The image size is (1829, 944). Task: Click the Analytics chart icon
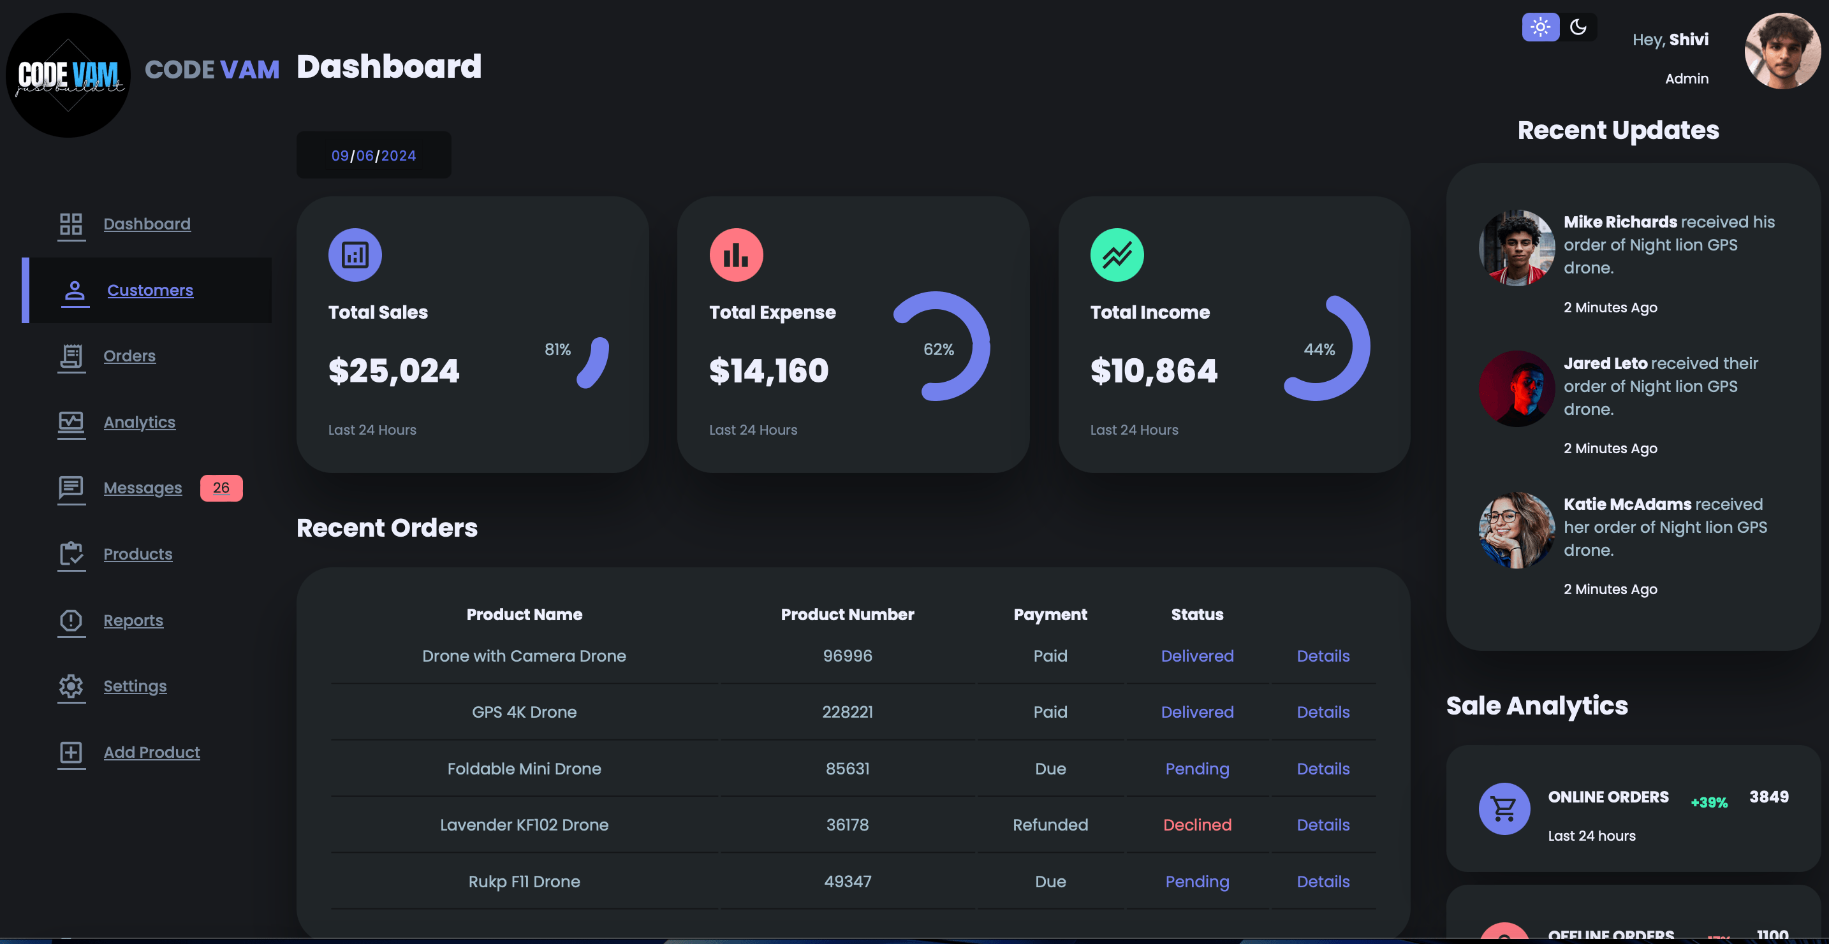(x=71, y=423)
